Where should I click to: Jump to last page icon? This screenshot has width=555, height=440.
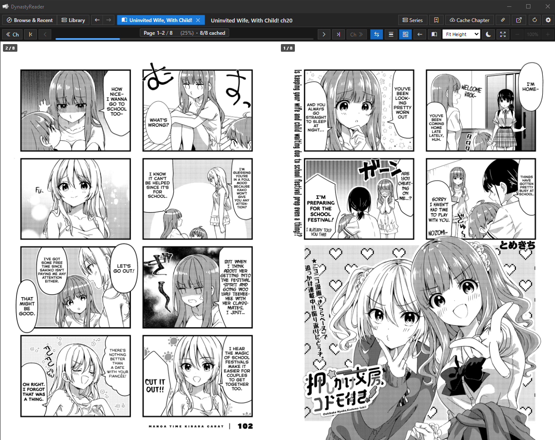[338, 34]
